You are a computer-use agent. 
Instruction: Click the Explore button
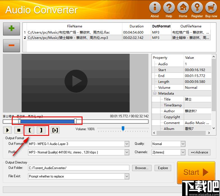click(163, 168)
